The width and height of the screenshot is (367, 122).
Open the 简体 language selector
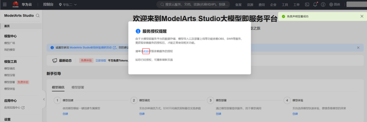[335, 4]
